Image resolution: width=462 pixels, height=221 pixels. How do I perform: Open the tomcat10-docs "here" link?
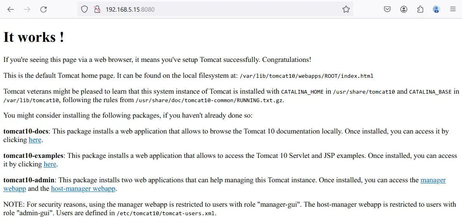tap(35, 140)
